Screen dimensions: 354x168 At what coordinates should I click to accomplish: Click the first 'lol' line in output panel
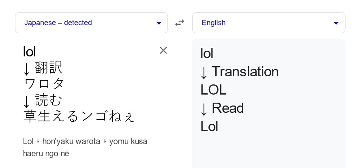(x=207, y=54)
